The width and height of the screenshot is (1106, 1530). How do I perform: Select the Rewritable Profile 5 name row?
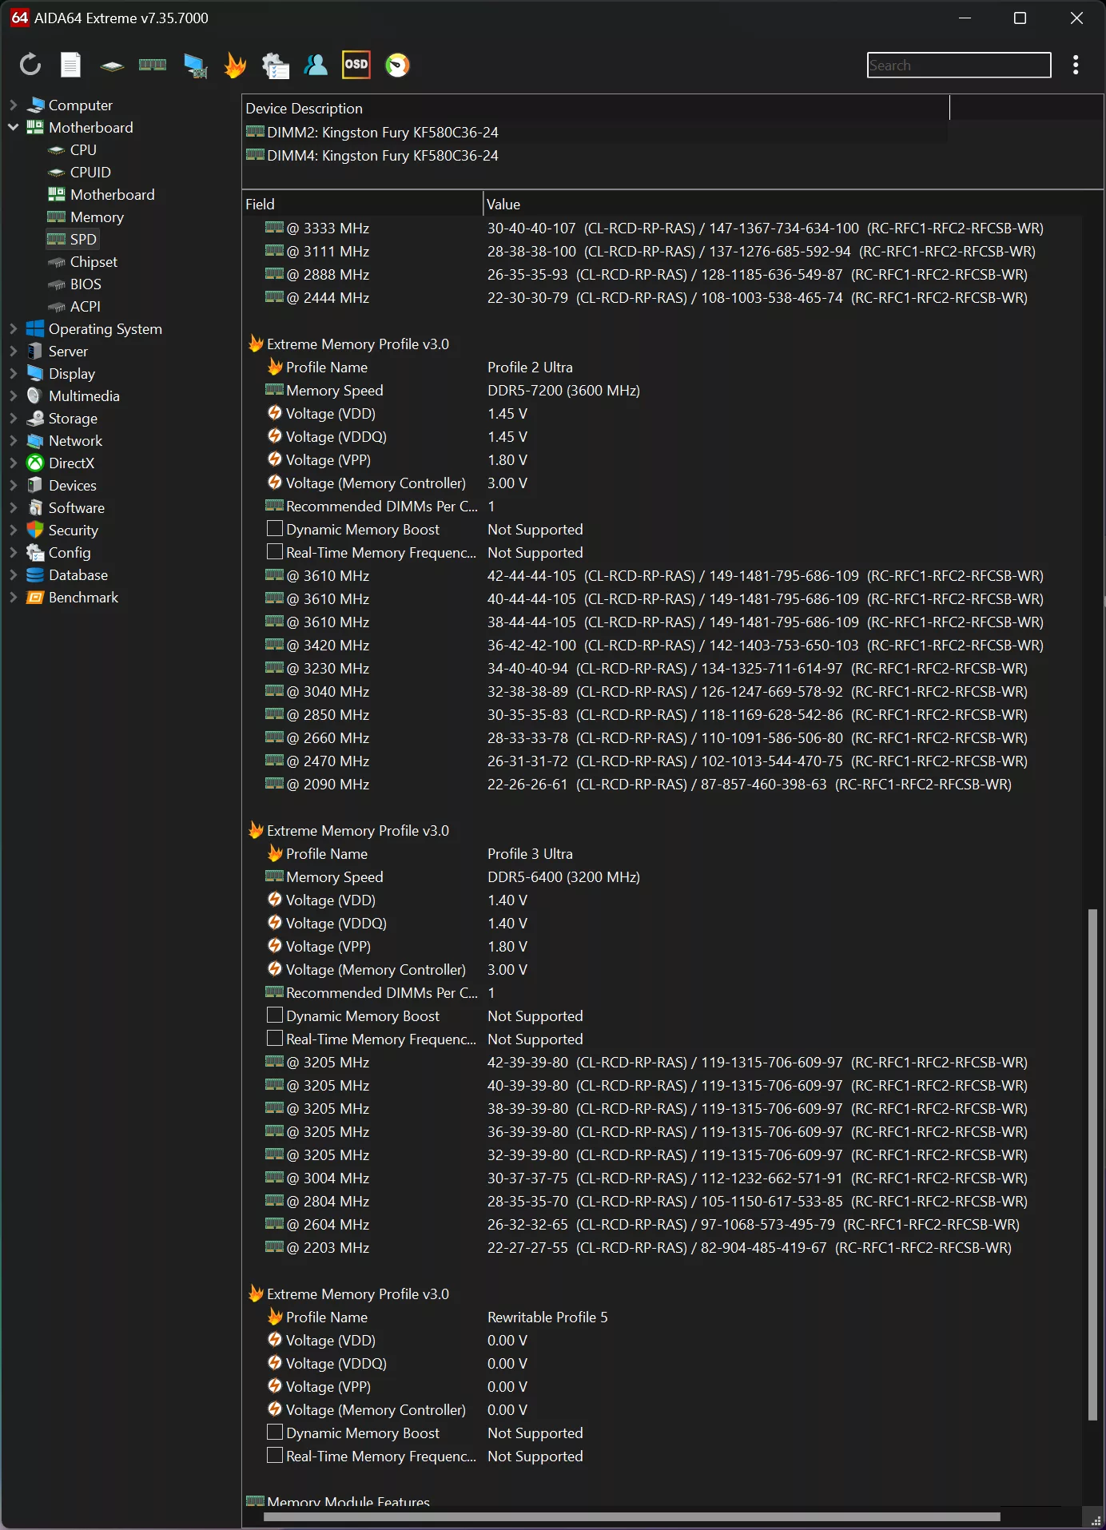(x=662, y=1317)
